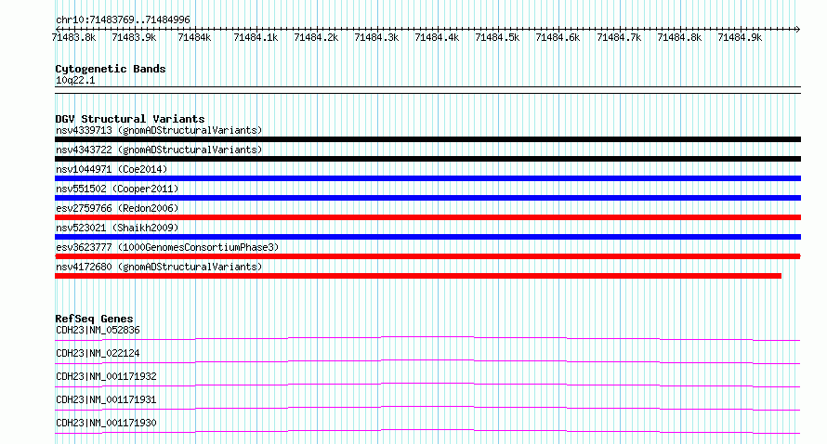Open variant nsv1044971 (Coe2014) label

pos(112,169)
